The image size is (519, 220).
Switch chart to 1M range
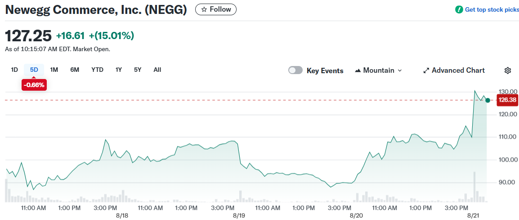54,70
